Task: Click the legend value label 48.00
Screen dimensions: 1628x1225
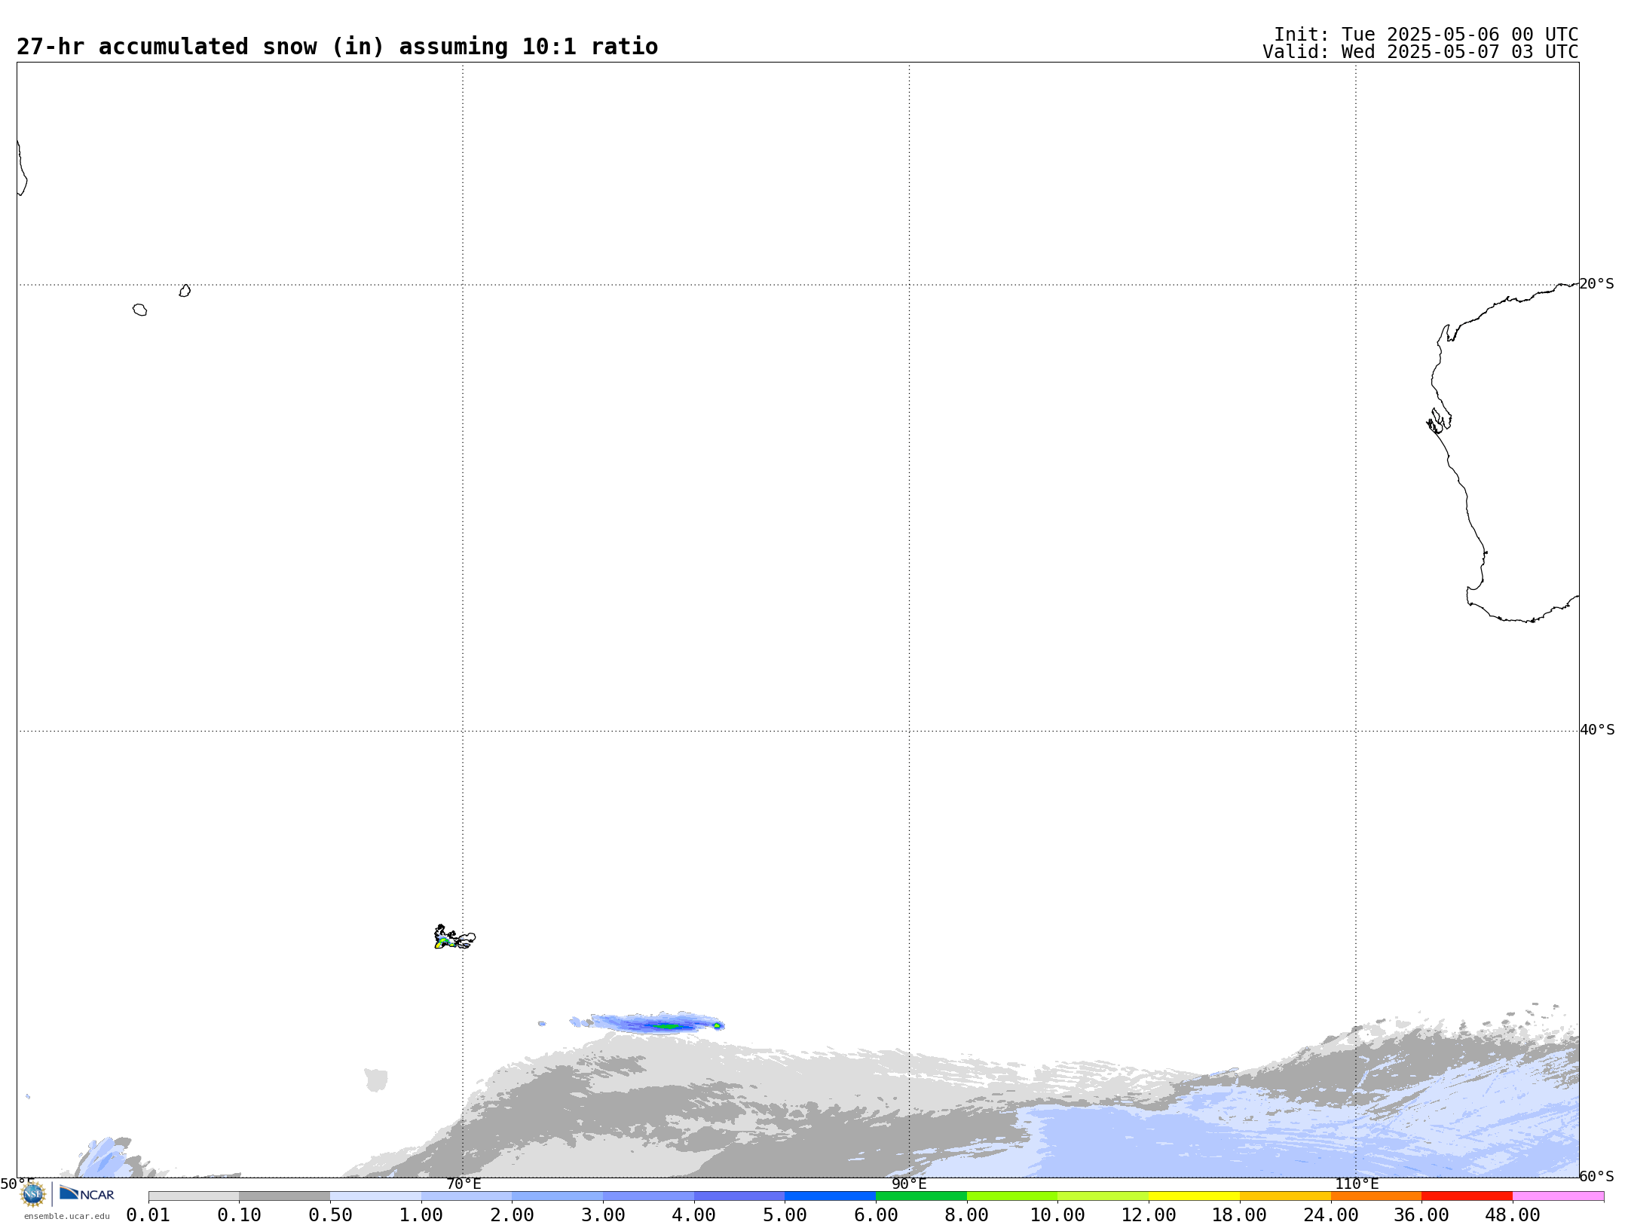Action: (1513, 1215)
